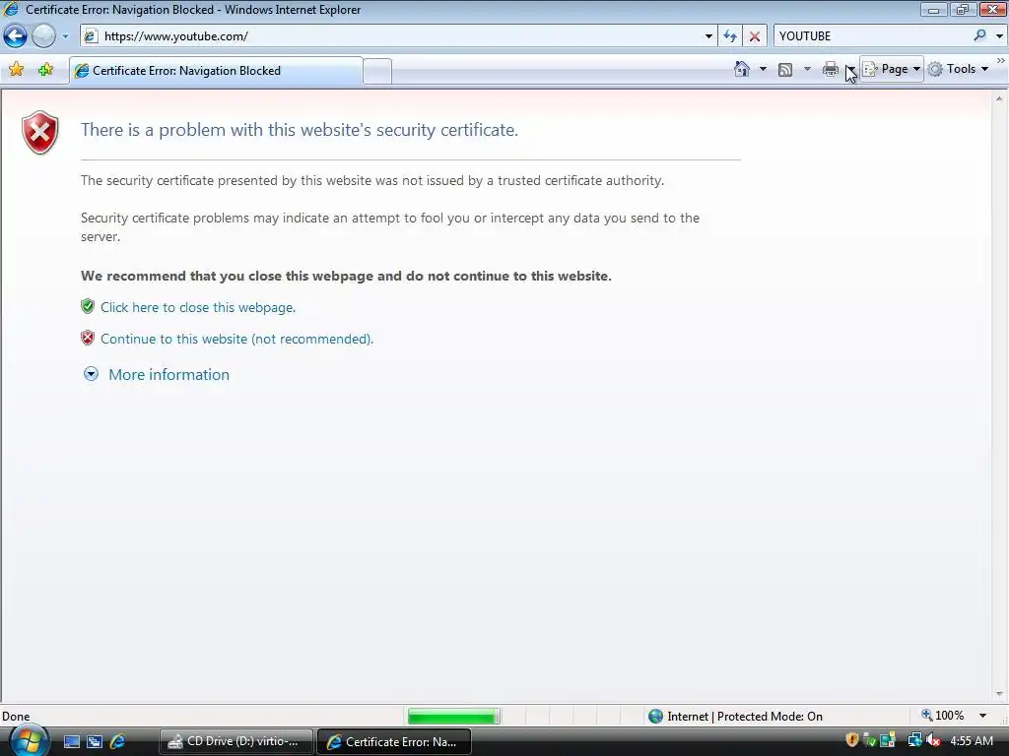
Task: Expand the Home button dropdown arrow
Action: 764,69
